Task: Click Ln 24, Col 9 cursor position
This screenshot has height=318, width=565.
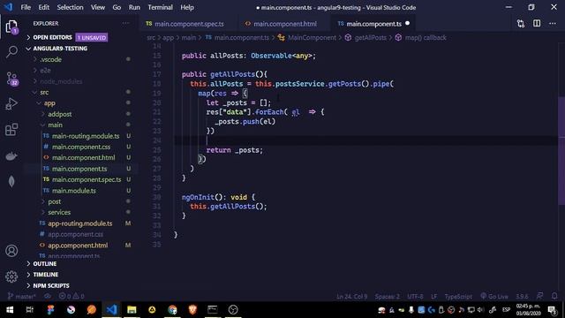Action: (x=351, y=297)
